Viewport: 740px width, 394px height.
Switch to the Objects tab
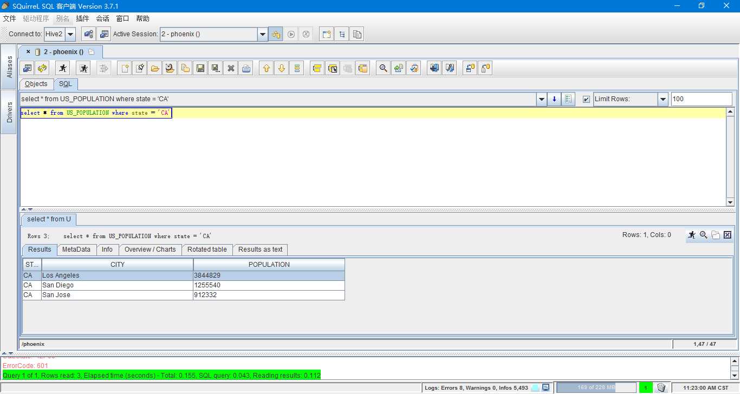pos(36,84)
